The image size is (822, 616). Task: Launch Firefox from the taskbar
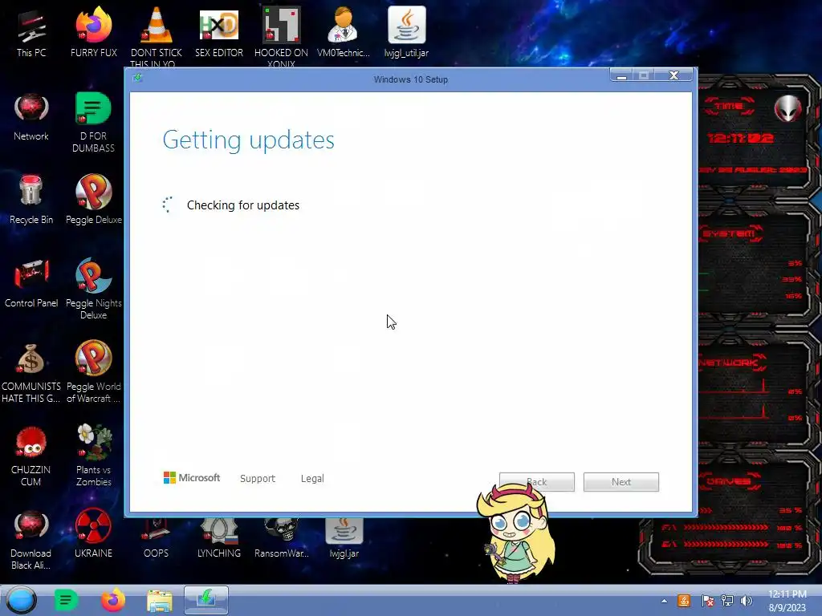[112, 600]
